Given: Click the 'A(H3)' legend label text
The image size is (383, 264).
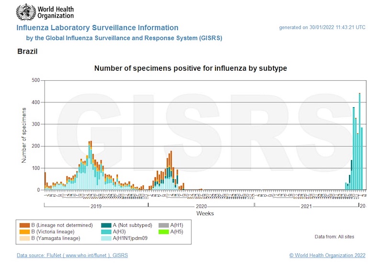Looking at the screenshot, I should tap(119, 232).
